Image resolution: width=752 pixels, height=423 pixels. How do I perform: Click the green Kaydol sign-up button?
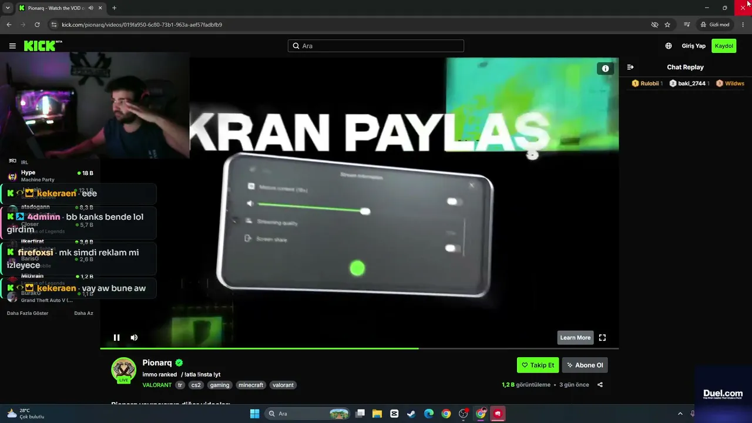coord(724,46)
